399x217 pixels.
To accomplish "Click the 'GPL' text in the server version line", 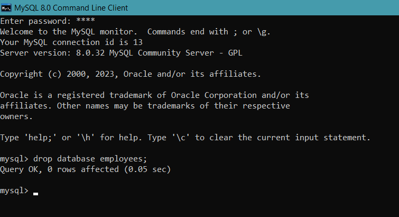I will (235, 53).
